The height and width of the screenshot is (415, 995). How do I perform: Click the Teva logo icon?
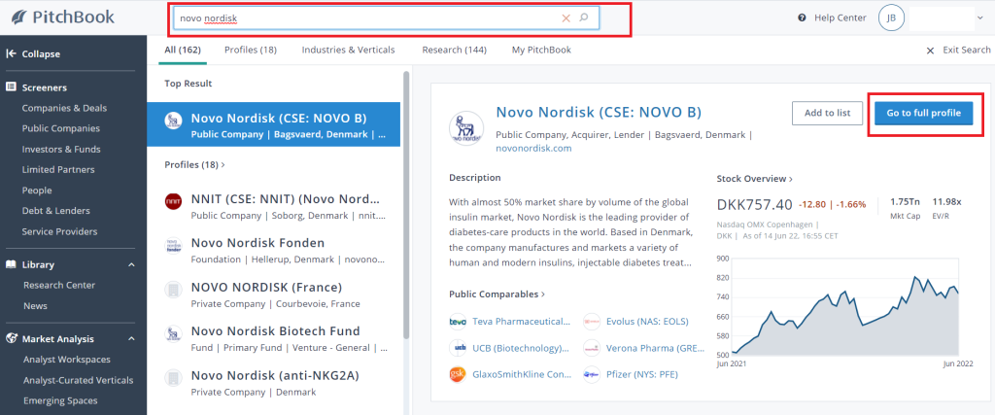click(458, 322)
